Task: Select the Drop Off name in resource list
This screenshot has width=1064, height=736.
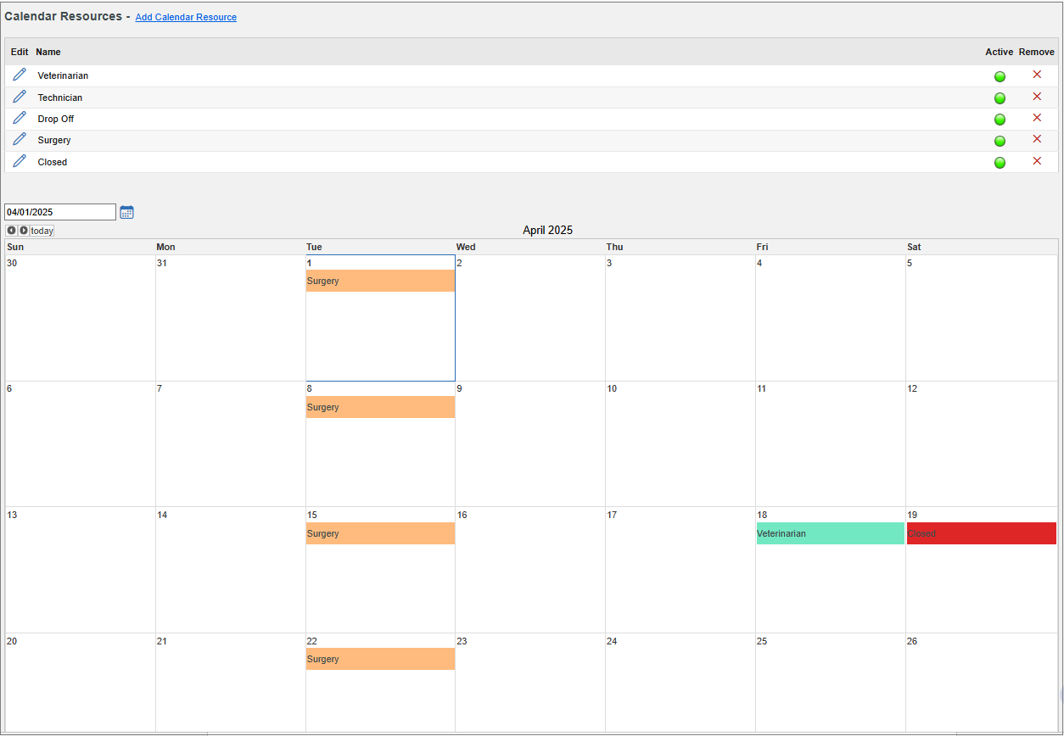Action: pos(56,119)
